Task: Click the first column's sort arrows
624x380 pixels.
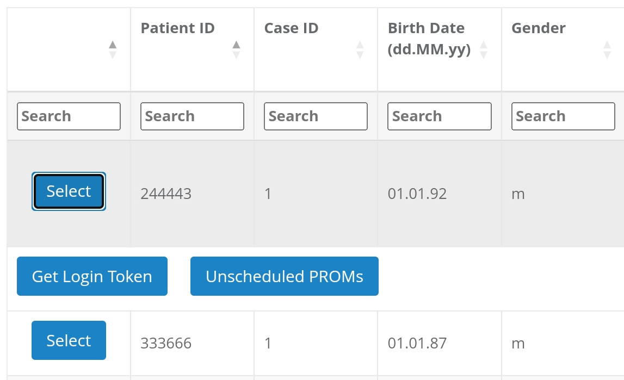Action: (x=113, y=49)
